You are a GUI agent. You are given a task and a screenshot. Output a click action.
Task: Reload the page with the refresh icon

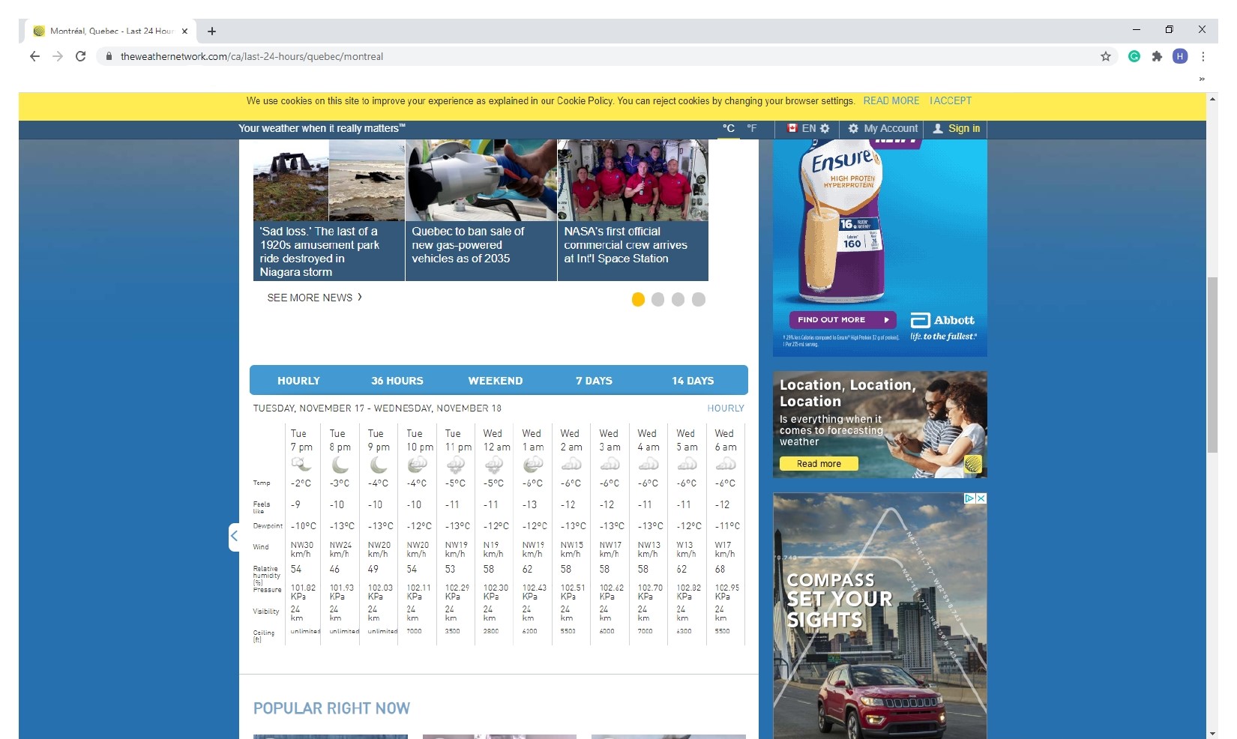pos(80,56)
